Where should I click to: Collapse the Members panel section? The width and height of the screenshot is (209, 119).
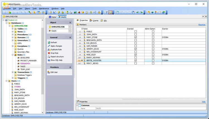70,67
